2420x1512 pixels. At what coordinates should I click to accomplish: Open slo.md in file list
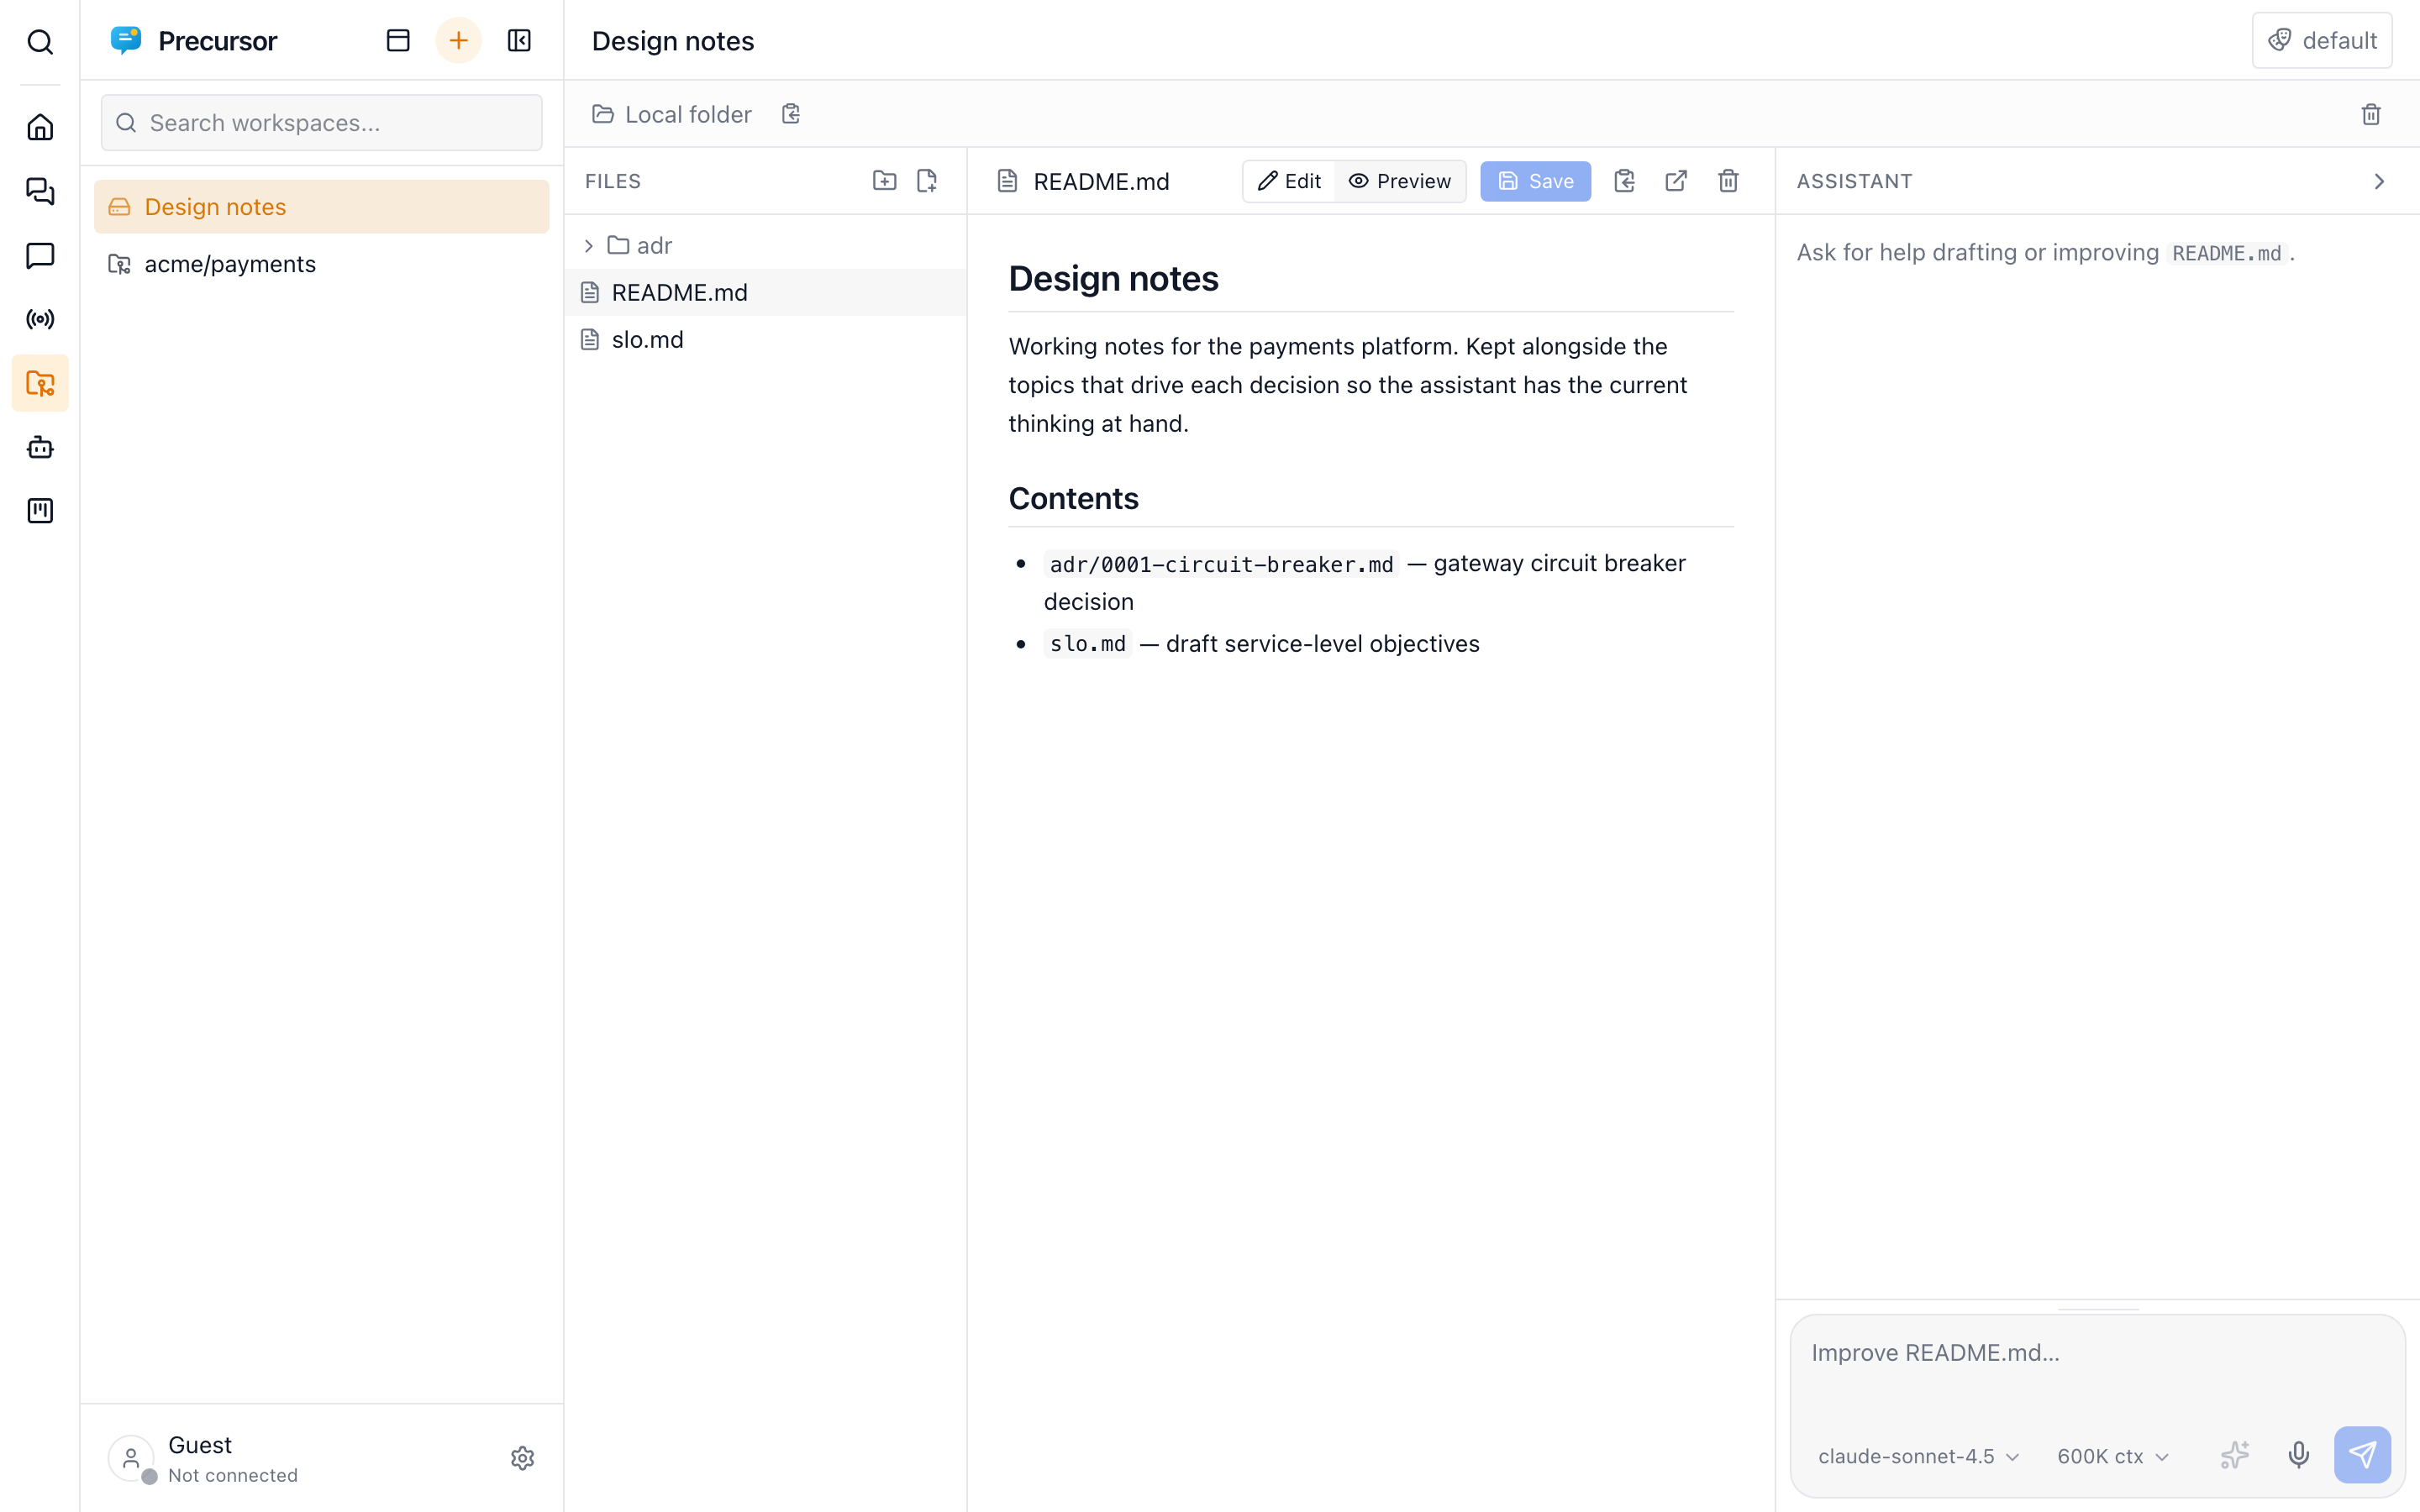click(x=765, y=339)
